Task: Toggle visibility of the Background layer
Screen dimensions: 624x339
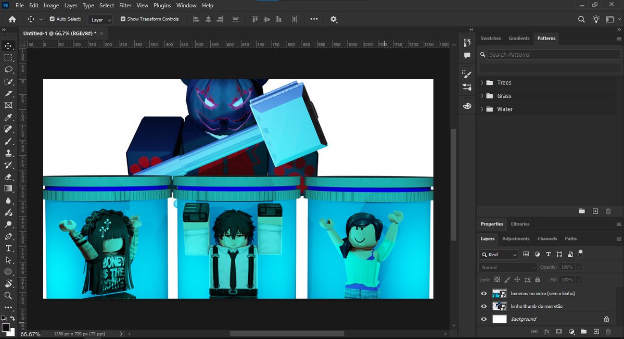Action: tap(484, 319)
